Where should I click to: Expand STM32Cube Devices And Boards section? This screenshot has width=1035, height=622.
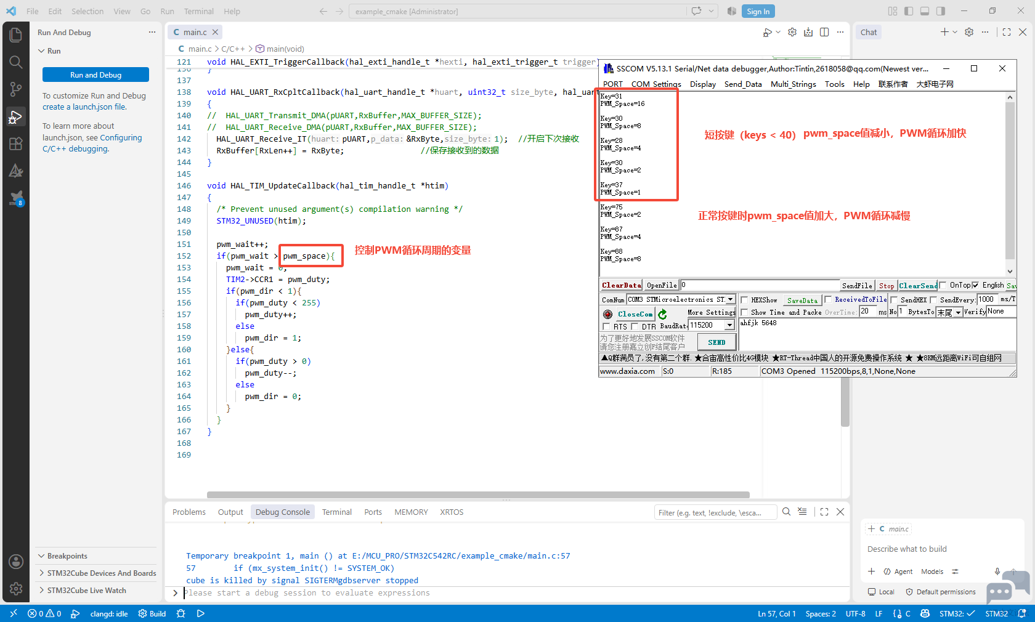pos(96,573)
